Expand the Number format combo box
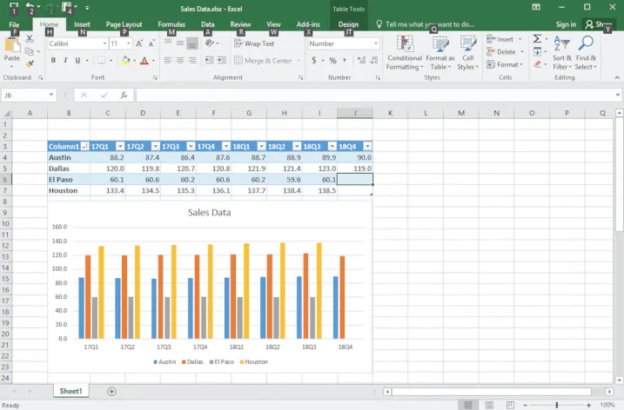624x410 pixels. tap(373, 43)
